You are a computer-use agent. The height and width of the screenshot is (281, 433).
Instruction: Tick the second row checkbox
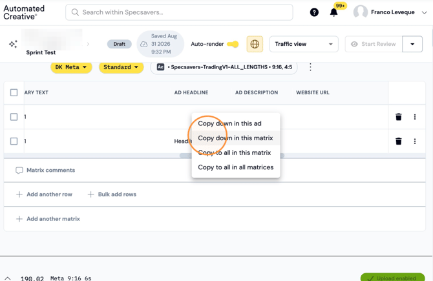(14, 141)
